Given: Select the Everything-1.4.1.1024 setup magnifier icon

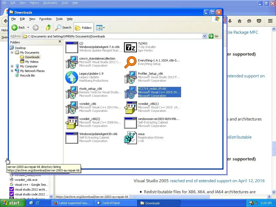Looking at the screenshot, I should coord(130,62).
